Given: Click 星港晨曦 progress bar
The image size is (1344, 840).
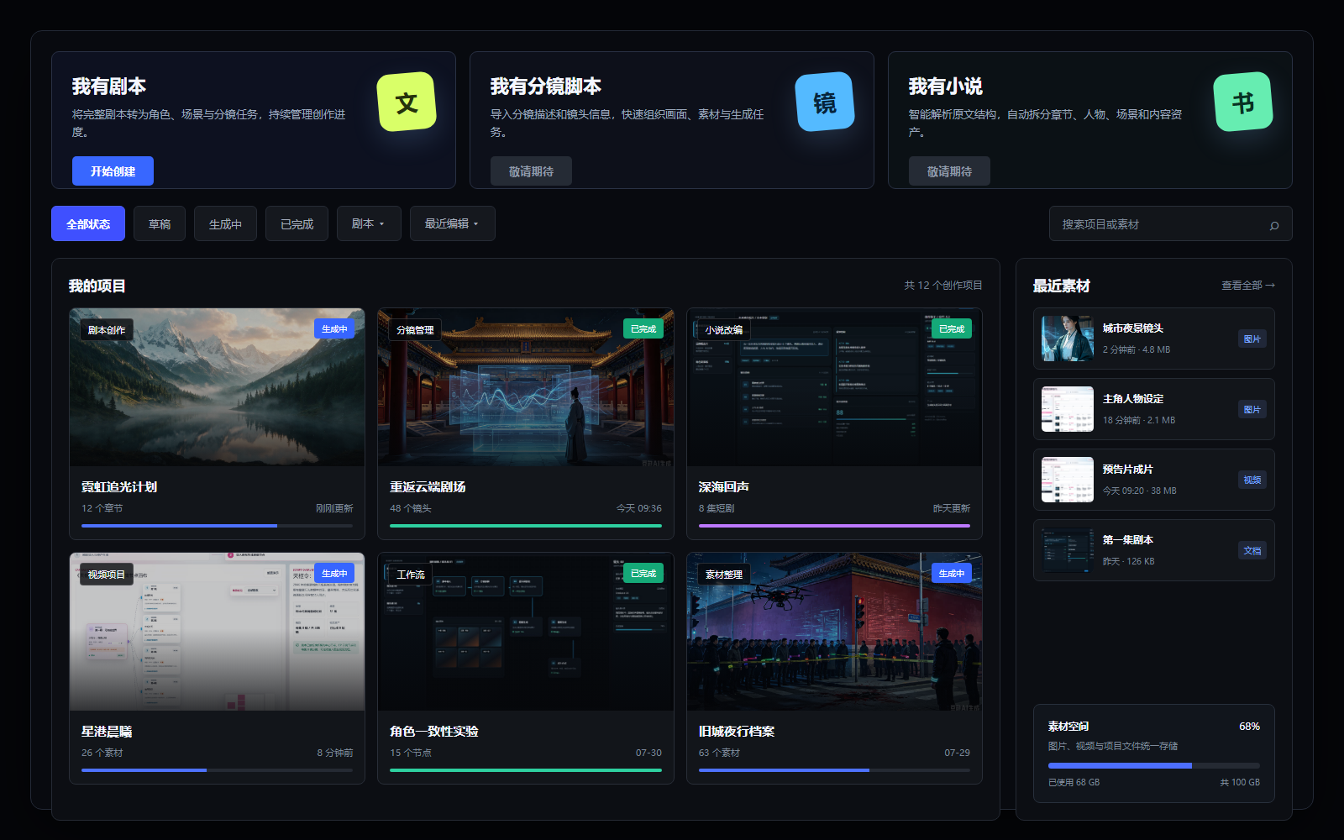Looking at the screenshot, I should pyautogui.click(x=217, y=770).
